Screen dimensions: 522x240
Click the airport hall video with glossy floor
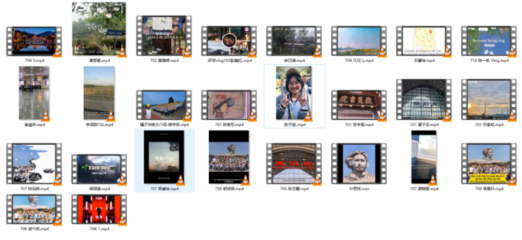click(34, 93)
